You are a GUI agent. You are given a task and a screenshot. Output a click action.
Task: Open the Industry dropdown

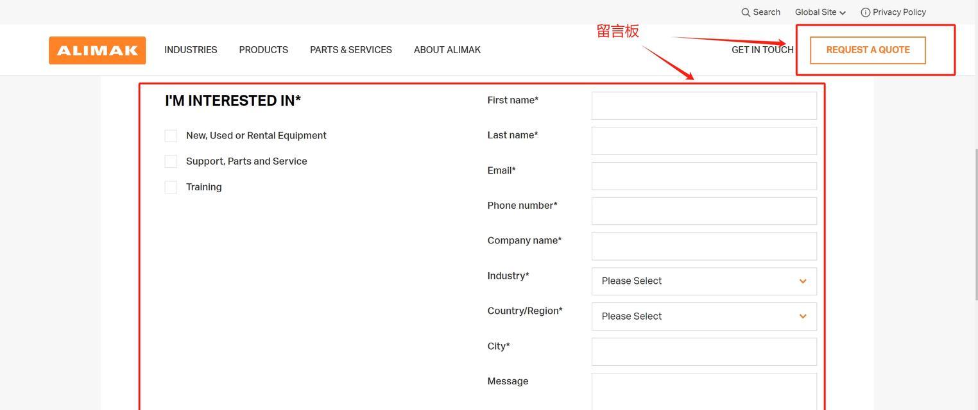704,281
